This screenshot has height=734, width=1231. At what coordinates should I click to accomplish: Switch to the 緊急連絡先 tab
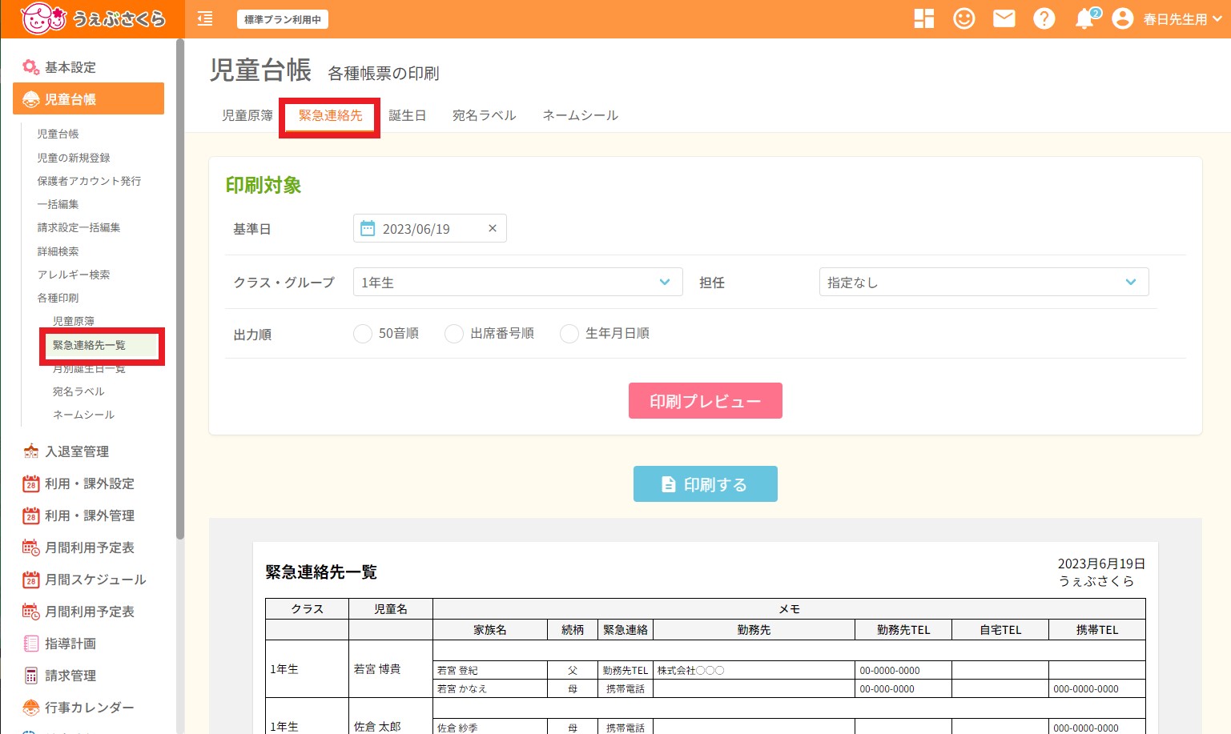coord(330,115)
